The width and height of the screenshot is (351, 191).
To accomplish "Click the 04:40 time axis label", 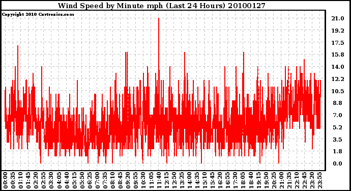I will [x=67, y=181].
